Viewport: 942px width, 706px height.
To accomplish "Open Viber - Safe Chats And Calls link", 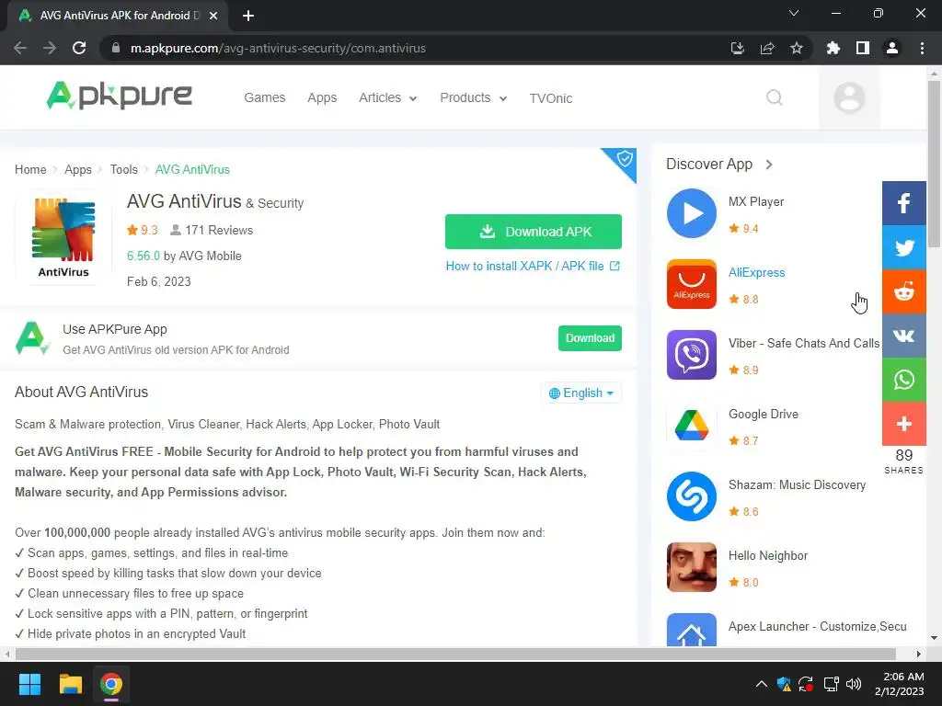I will click(x=804, y=344).
